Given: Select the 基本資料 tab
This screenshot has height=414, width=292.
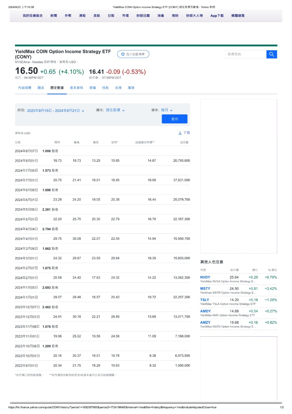Looking at the screenshot, I should click(x=77, y=88).
